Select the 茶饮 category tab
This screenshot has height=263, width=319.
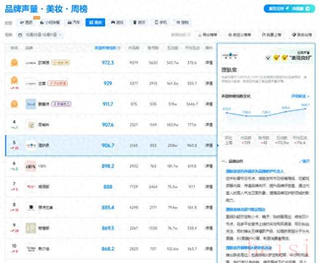[139, 22]
